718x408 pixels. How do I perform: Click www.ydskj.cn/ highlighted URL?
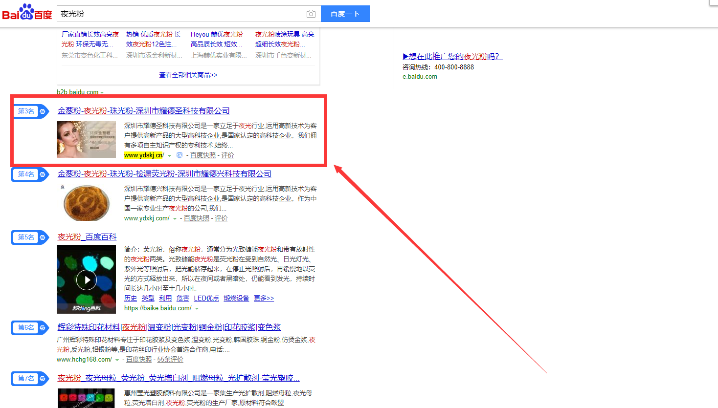(x=144, y=155)
